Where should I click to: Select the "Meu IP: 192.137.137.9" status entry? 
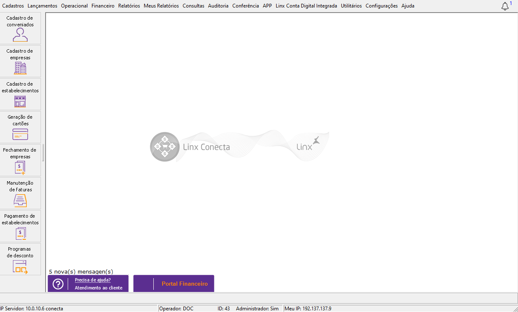[308, 309]
